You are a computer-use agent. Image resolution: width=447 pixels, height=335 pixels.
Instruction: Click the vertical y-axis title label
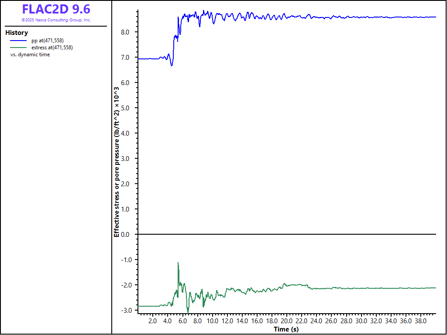tap(117, 161)
